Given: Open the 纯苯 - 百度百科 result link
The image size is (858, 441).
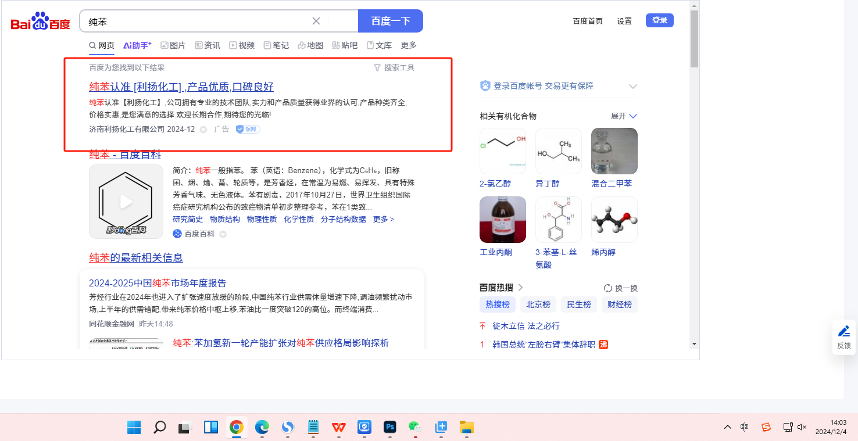Looking at the screenshot, I should pos(125,155).
